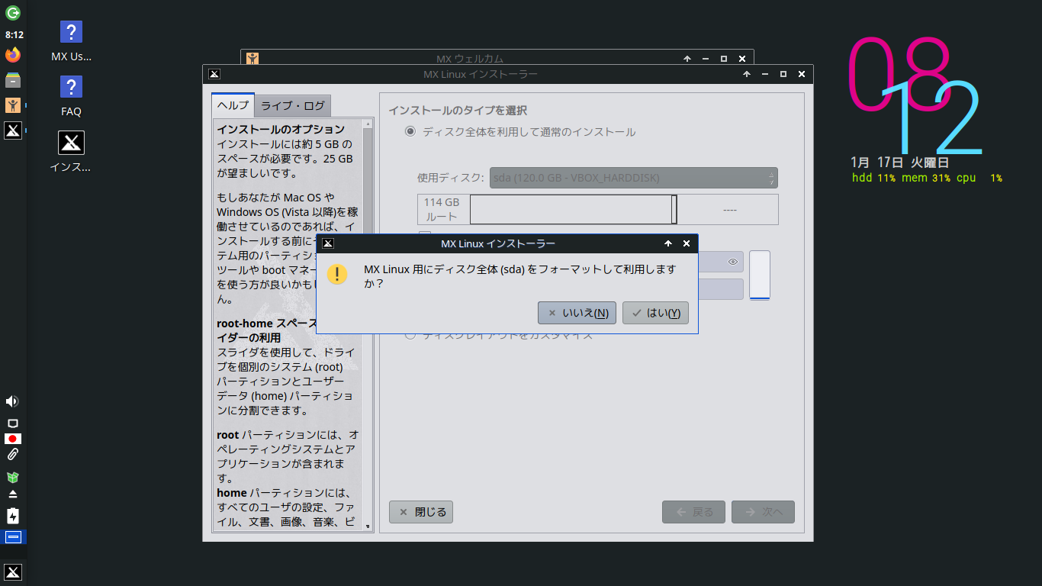Open the battery power status icon
The height and width of the screenshot is (586, 1042).
click(x=12, y=516)
